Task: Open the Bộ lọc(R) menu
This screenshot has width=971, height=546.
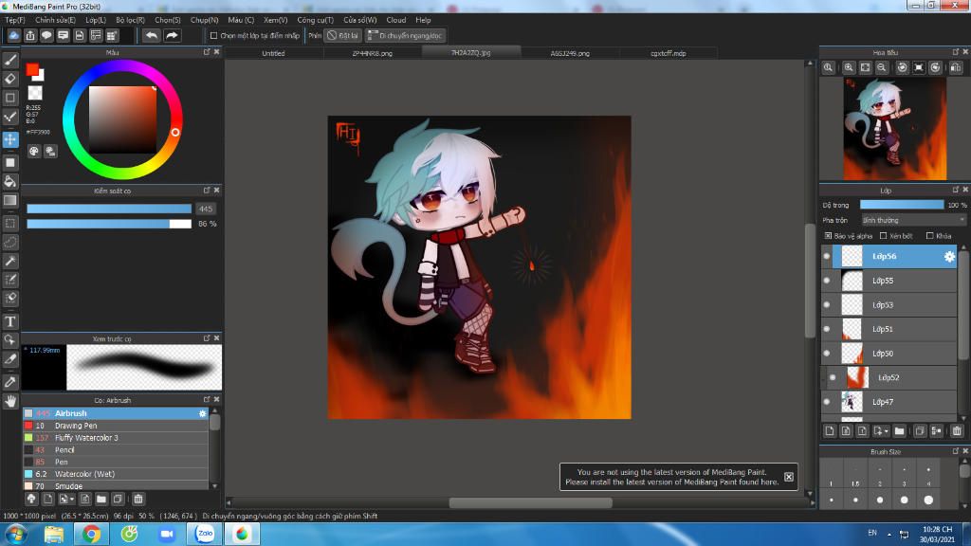Action: 130,20
